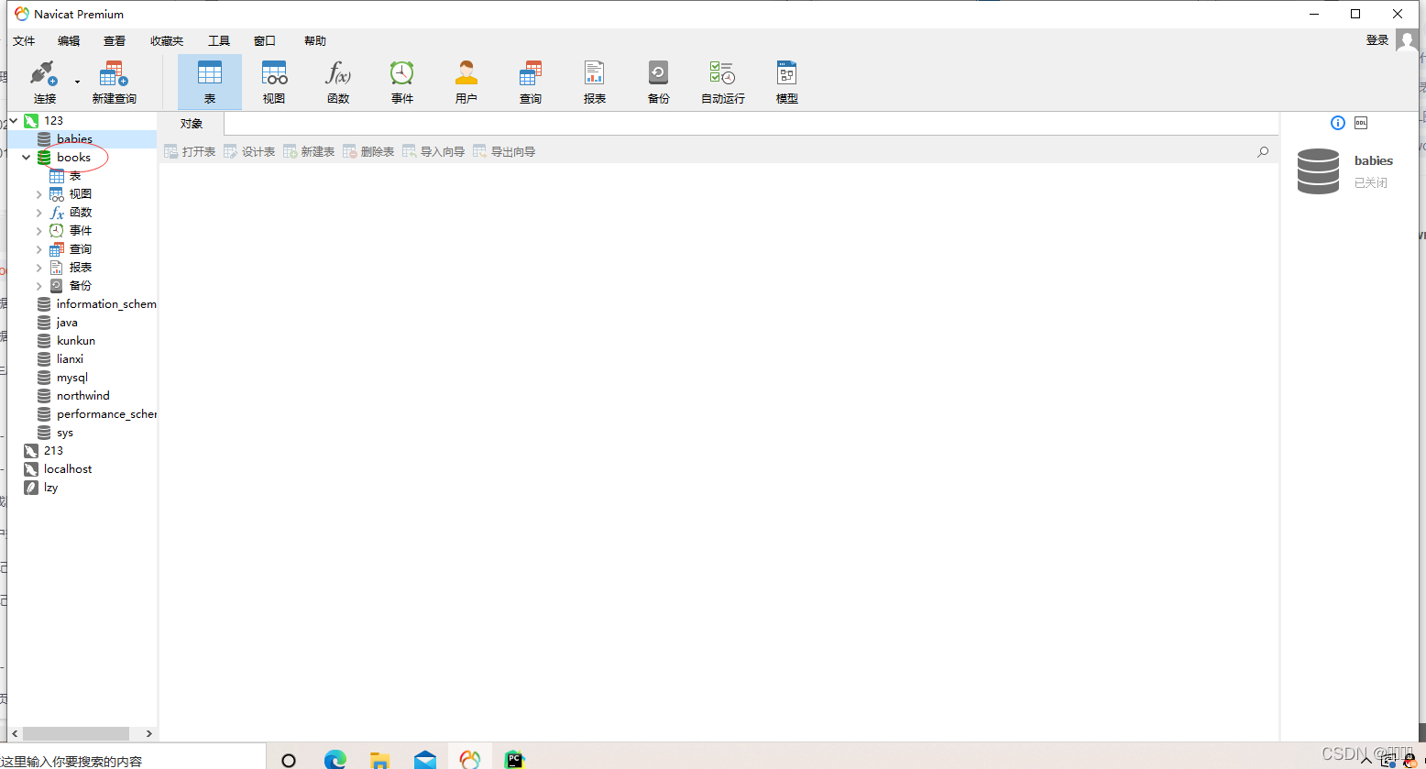
Task: Click the 新建表 new table button
Action: tap(309, 152)
